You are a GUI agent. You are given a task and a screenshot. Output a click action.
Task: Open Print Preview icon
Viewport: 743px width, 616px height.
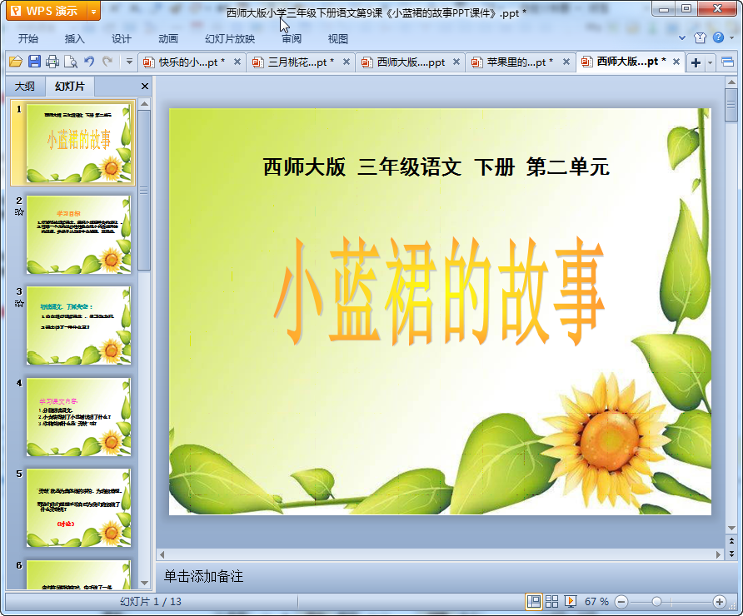coord(71,62)
